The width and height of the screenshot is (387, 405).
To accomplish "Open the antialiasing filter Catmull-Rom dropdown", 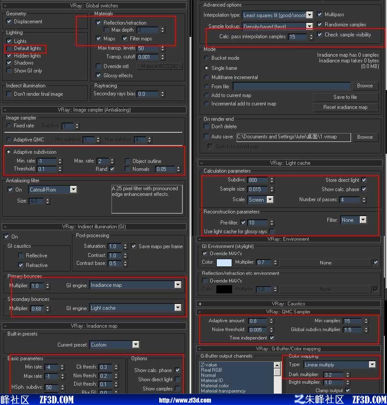I will pos(74,190).
